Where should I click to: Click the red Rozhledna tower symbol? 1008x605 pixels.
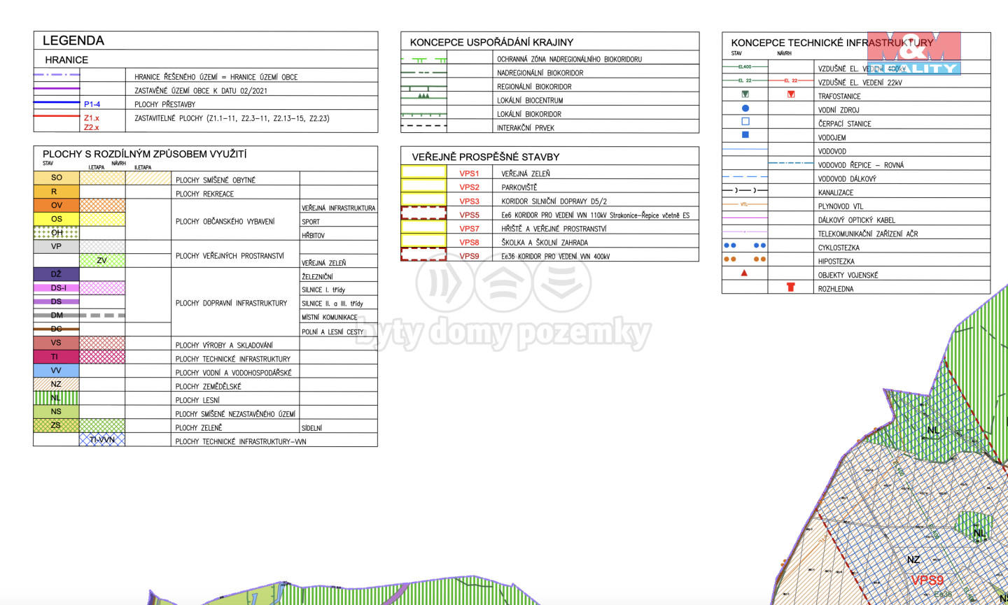tap(790, 287)
